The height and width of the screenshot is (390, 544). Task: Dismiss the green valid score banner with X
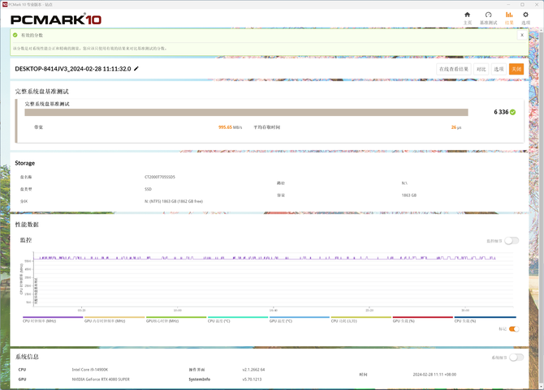[x=522, y=35]
